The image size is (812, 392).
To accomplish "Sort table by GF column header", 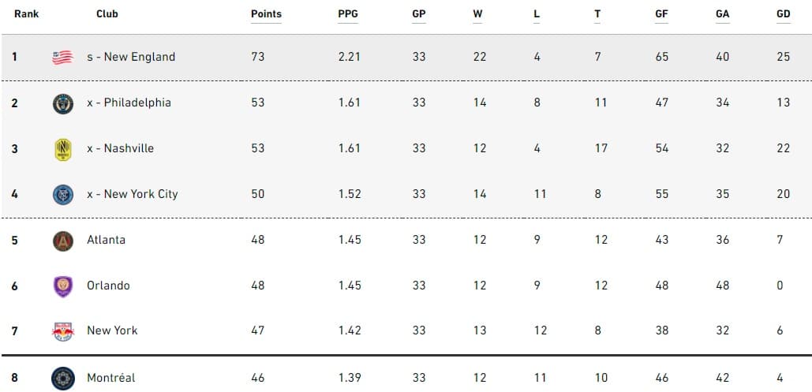I will [x=661, y=14].
